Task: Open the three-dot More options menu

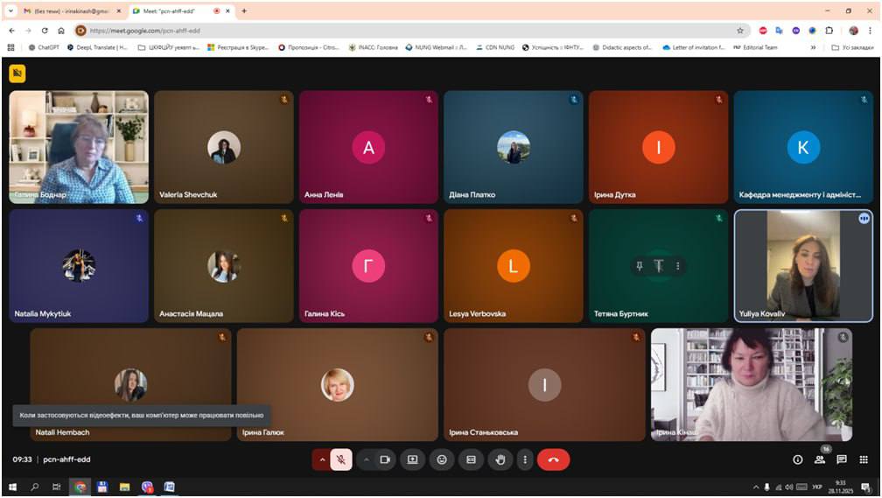Action: click(x=525, y=459)
